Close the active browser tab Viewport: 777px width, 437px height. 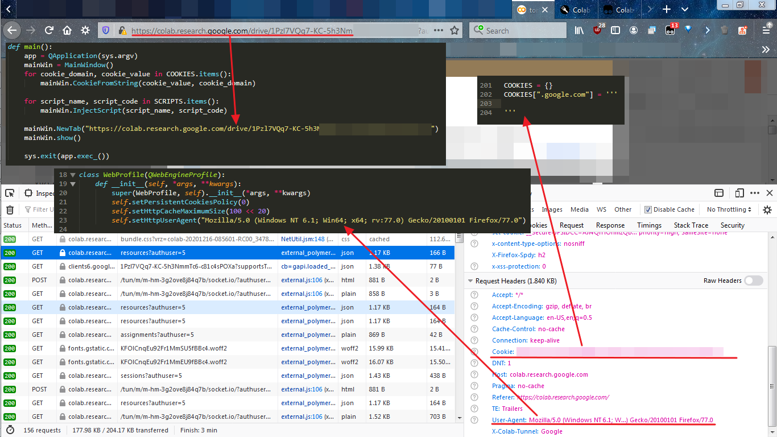(x=546, y=10)
